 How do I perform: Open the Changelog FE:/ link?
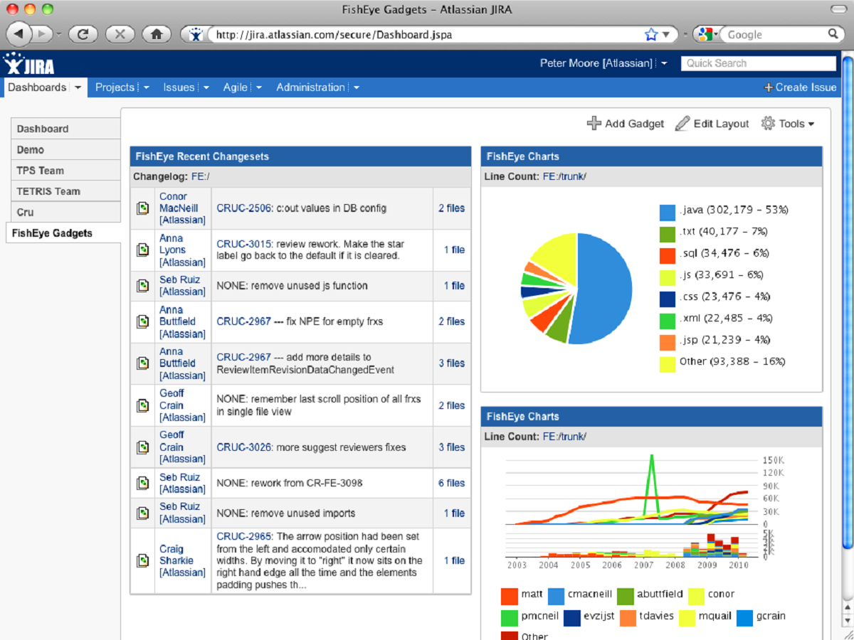pos(201,176)
